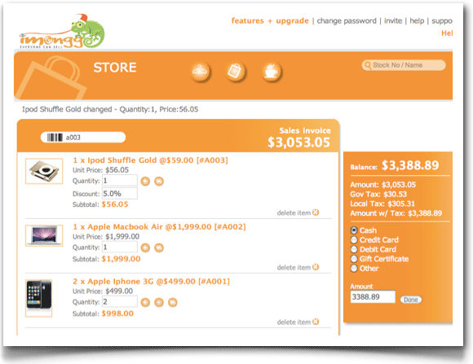Click the barcode input field a003
The height and width of the screenshot is (364, 473).
[83, 138]
